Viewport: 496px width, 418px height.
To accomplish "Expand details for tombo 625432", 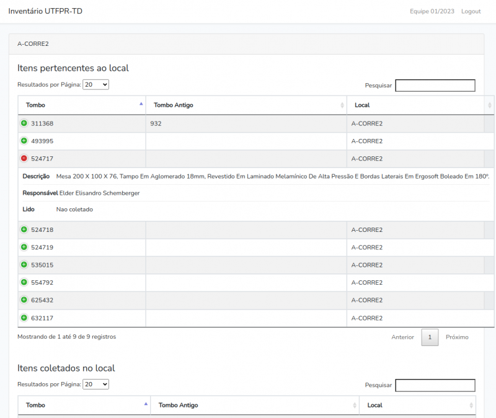I will pos(24,300).
